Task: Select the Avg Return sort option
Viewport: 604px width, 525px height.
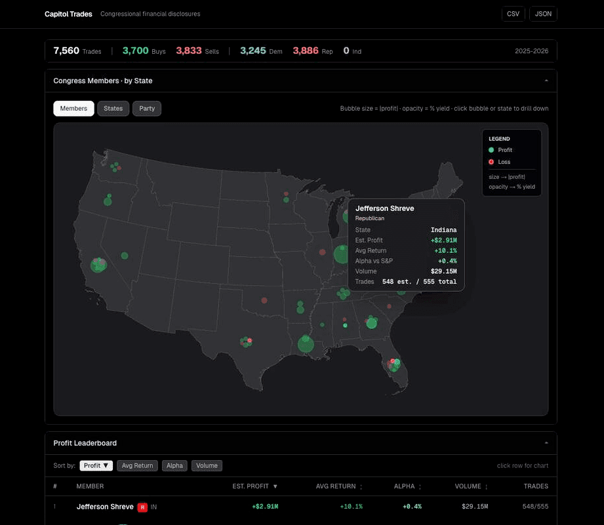Action: pyautogui.click(x=137, y=465)
